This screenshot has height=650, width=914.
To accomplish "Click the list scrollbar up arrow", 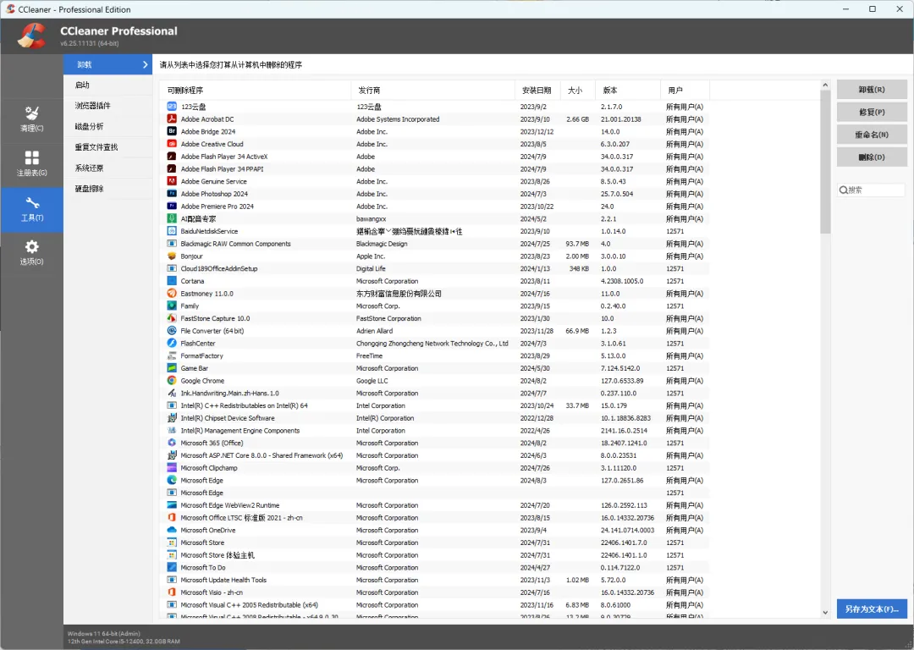I will tap(825, 85).
